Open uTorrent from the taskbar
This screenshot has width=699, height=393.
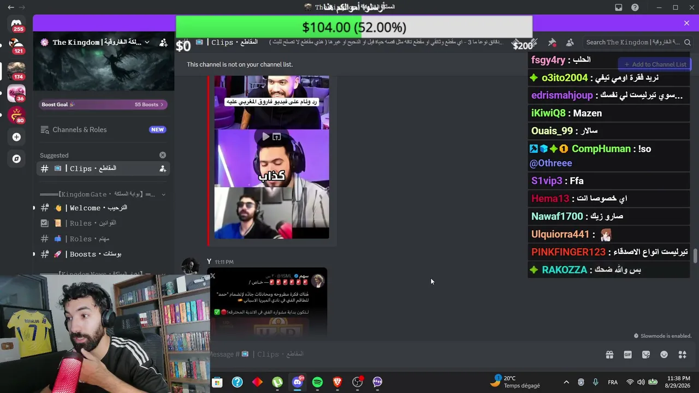point(277,382)
